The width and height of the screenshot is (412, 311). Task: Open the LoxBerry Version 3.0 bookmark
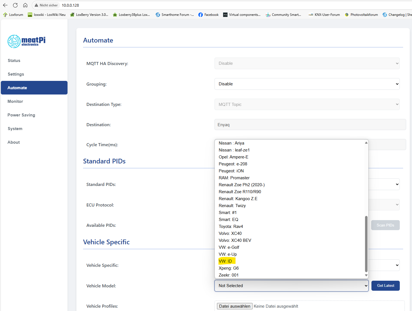(89, 15)
